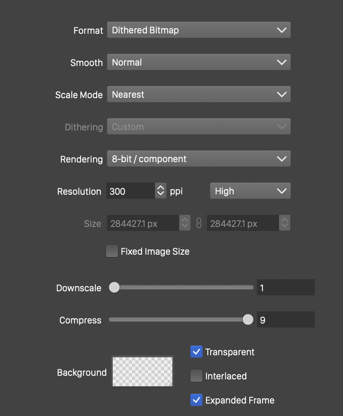Disable the Expanded Frame checkbox
The width and height of the screenshot is (343, 416).
(x=196, y=400)
